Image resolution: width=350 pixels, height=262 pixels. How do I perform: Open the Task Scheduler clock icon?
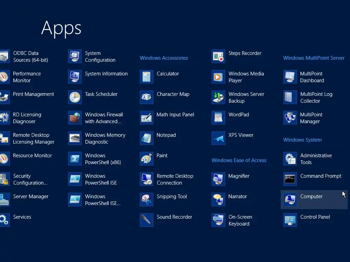(75, 97)
